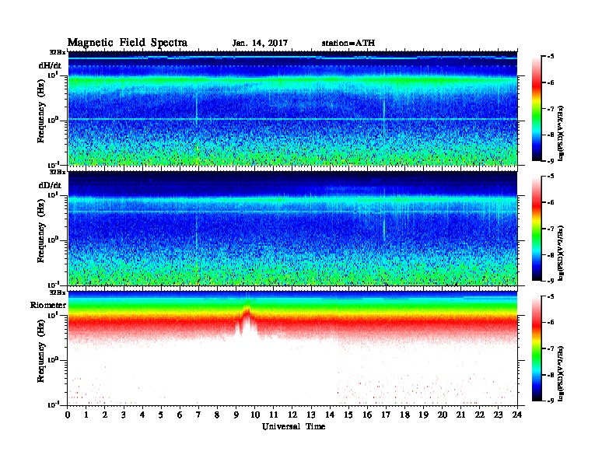Click the "19" tick on Universal Time axis
Screen dimensions: 616x476
click(x=423, y=415)
